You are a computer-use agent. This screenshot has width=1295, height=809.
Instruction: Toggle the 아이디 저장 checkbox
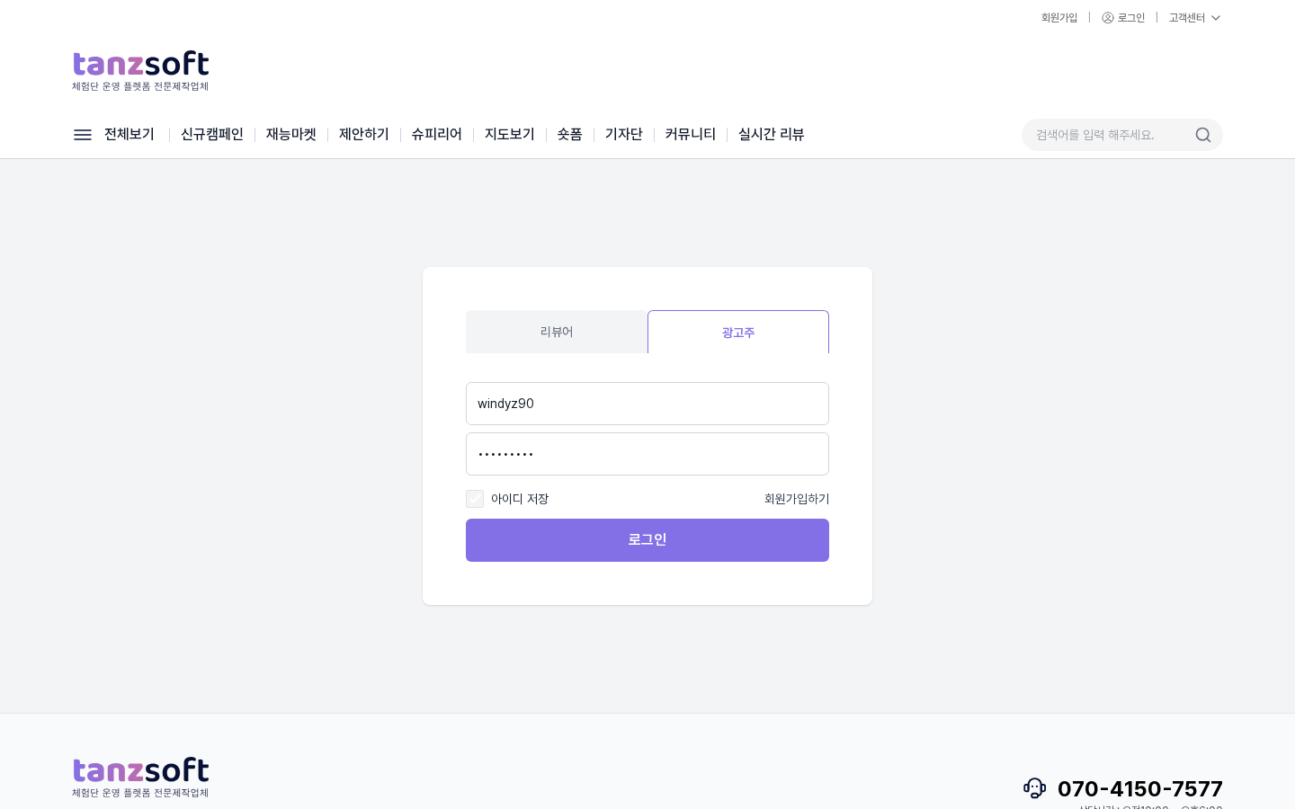tap(475, 499)
